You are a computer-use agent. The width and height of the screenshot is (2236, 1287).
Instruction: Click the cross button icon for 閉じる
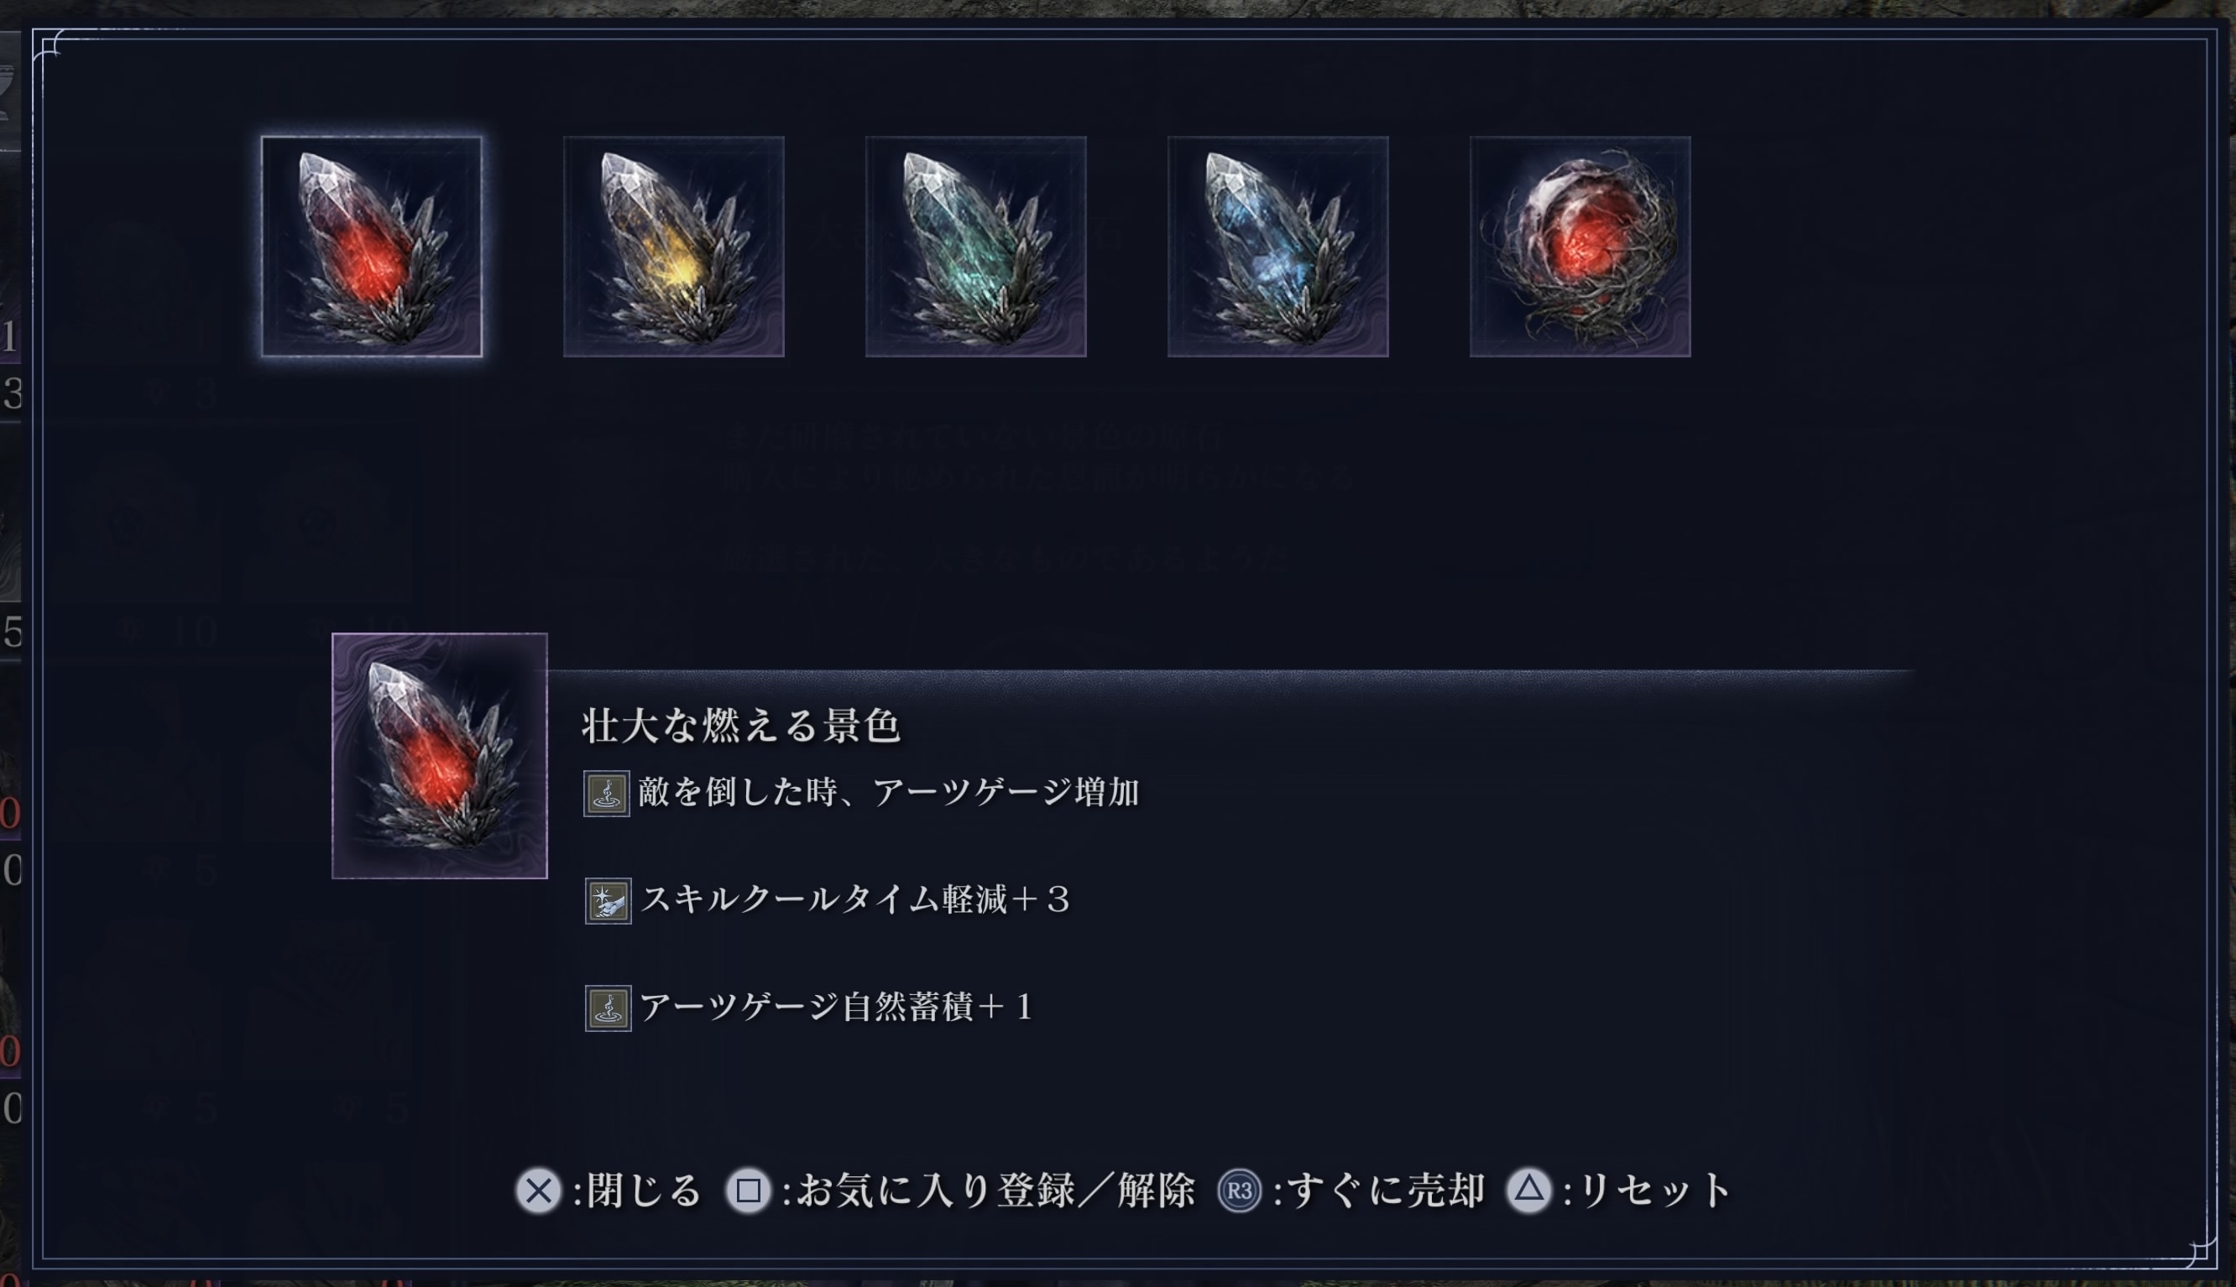pos(539,1190)
